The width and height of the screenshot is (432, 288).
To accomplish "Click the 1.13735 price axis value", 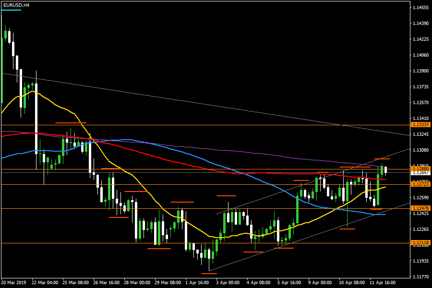I will coord(421,87).
